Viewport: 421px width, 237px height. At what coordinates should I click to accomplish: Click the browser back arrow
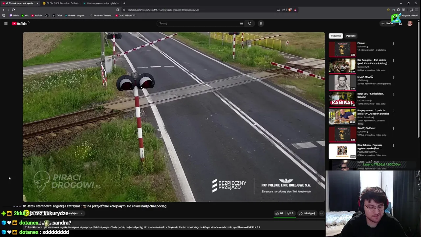coord(4,10)
